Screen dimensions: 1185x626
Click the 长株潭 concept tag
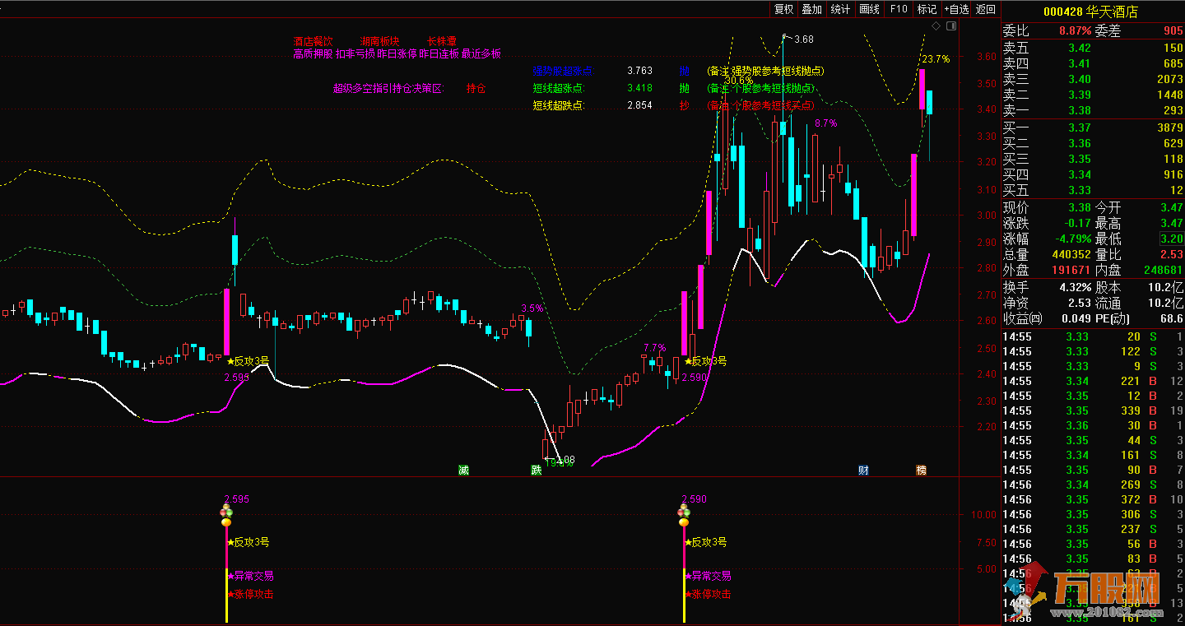tap(441, 41)
